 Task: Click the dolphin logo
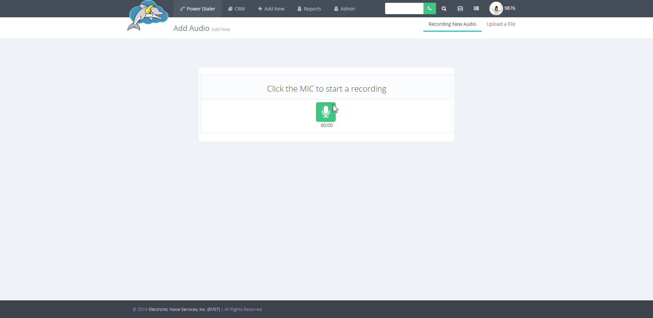(x=148, y=16)
